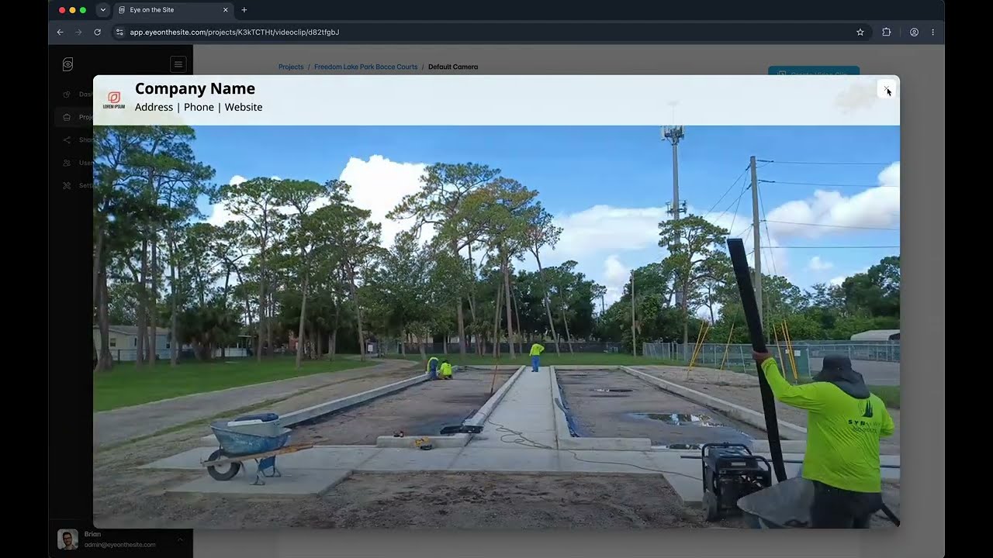Viewport: 993px width, 558px height.
Task: Click the browser forward arrow
Action: point(78,32)
